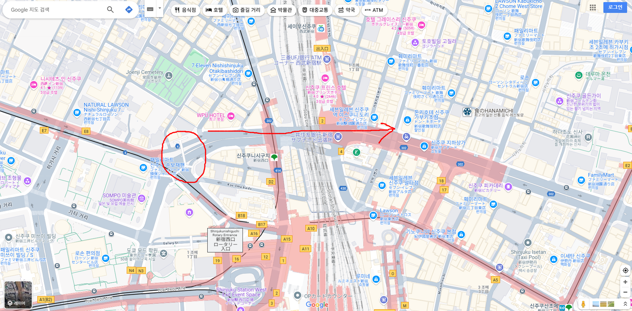Open the FamilyMart 新宿靖国通り店 marker
This screenshot has height=311, width=632.
click(581, 180)
